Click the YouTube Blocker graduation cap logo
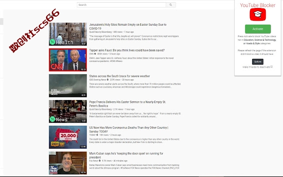This screenshot has width=283, height=177. point(258,15)
